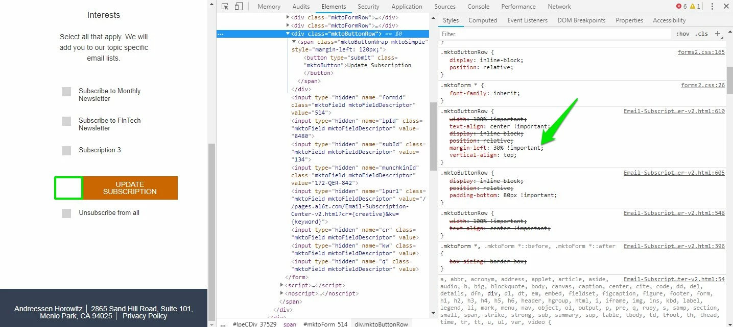
Task: Click the margin-left: 30% !important declaration
Action: (x=496, y=148)
